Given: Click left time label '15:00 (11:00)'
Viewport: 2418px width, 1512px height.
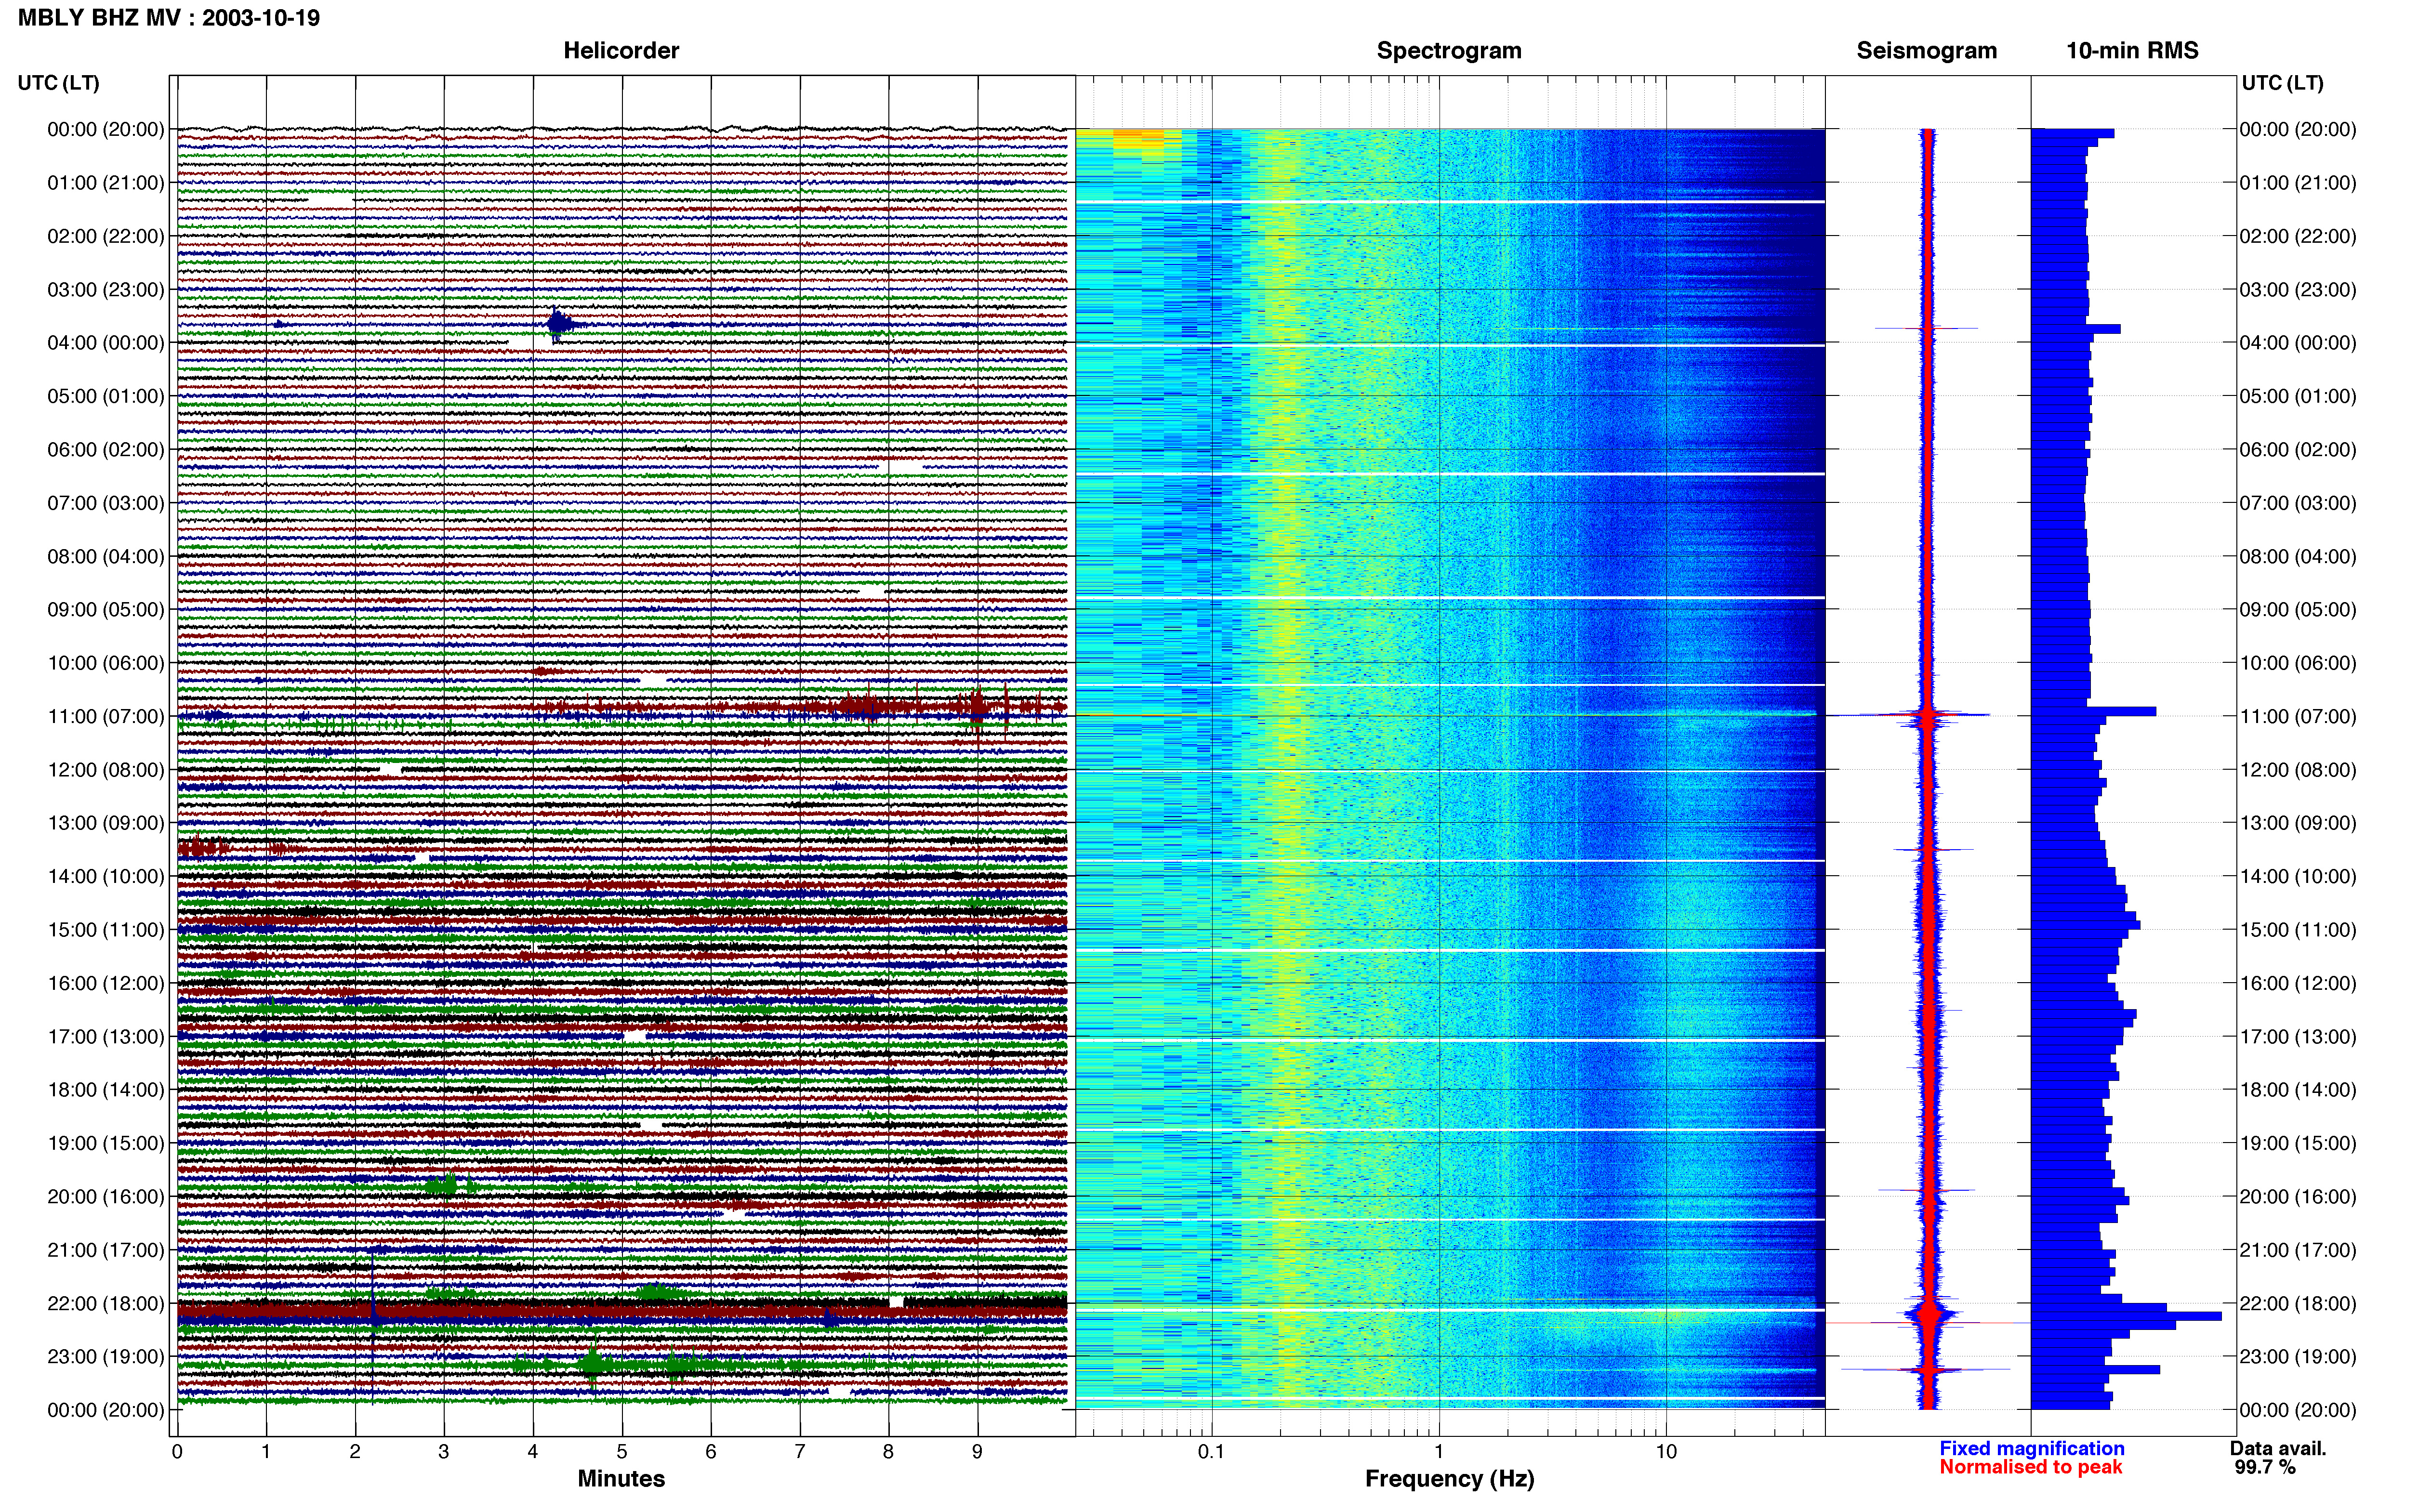Looking at the screenshot, I should (x=106, y=930).
